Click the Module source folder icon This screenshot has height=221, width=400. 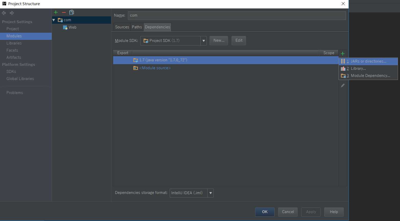(x=136, y=68)
